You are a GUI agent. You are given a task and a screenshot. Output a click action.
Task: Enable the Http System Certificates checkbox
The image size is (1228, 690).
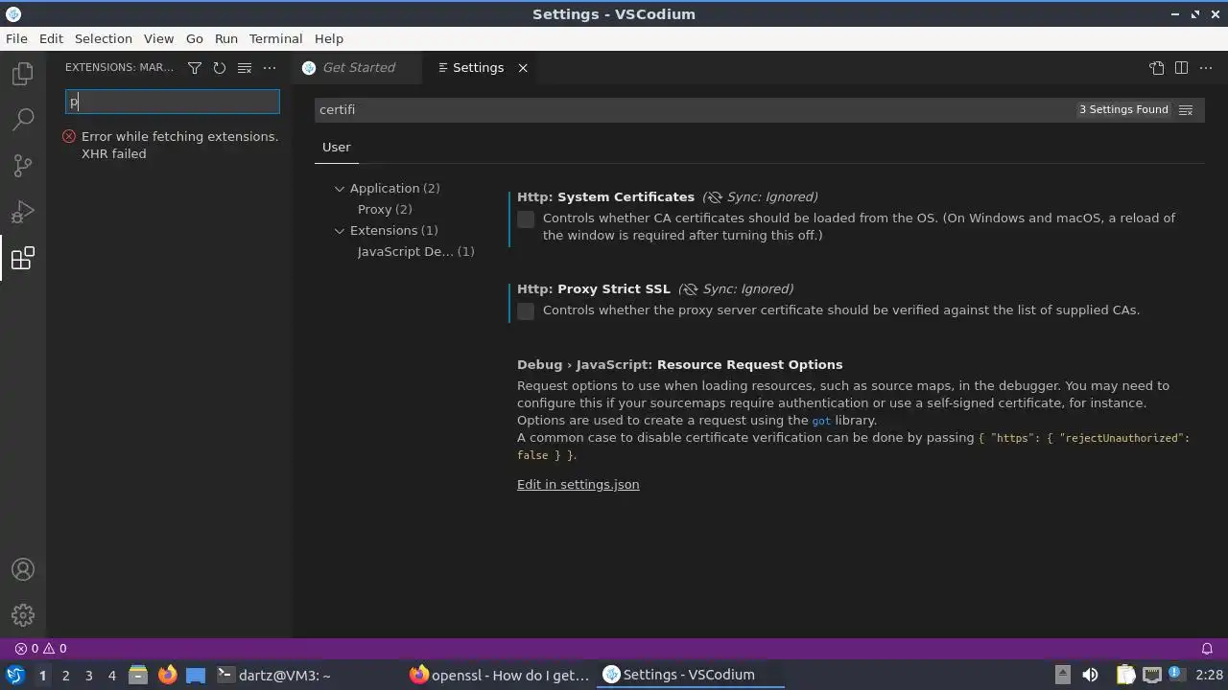[x=526, y=219]
